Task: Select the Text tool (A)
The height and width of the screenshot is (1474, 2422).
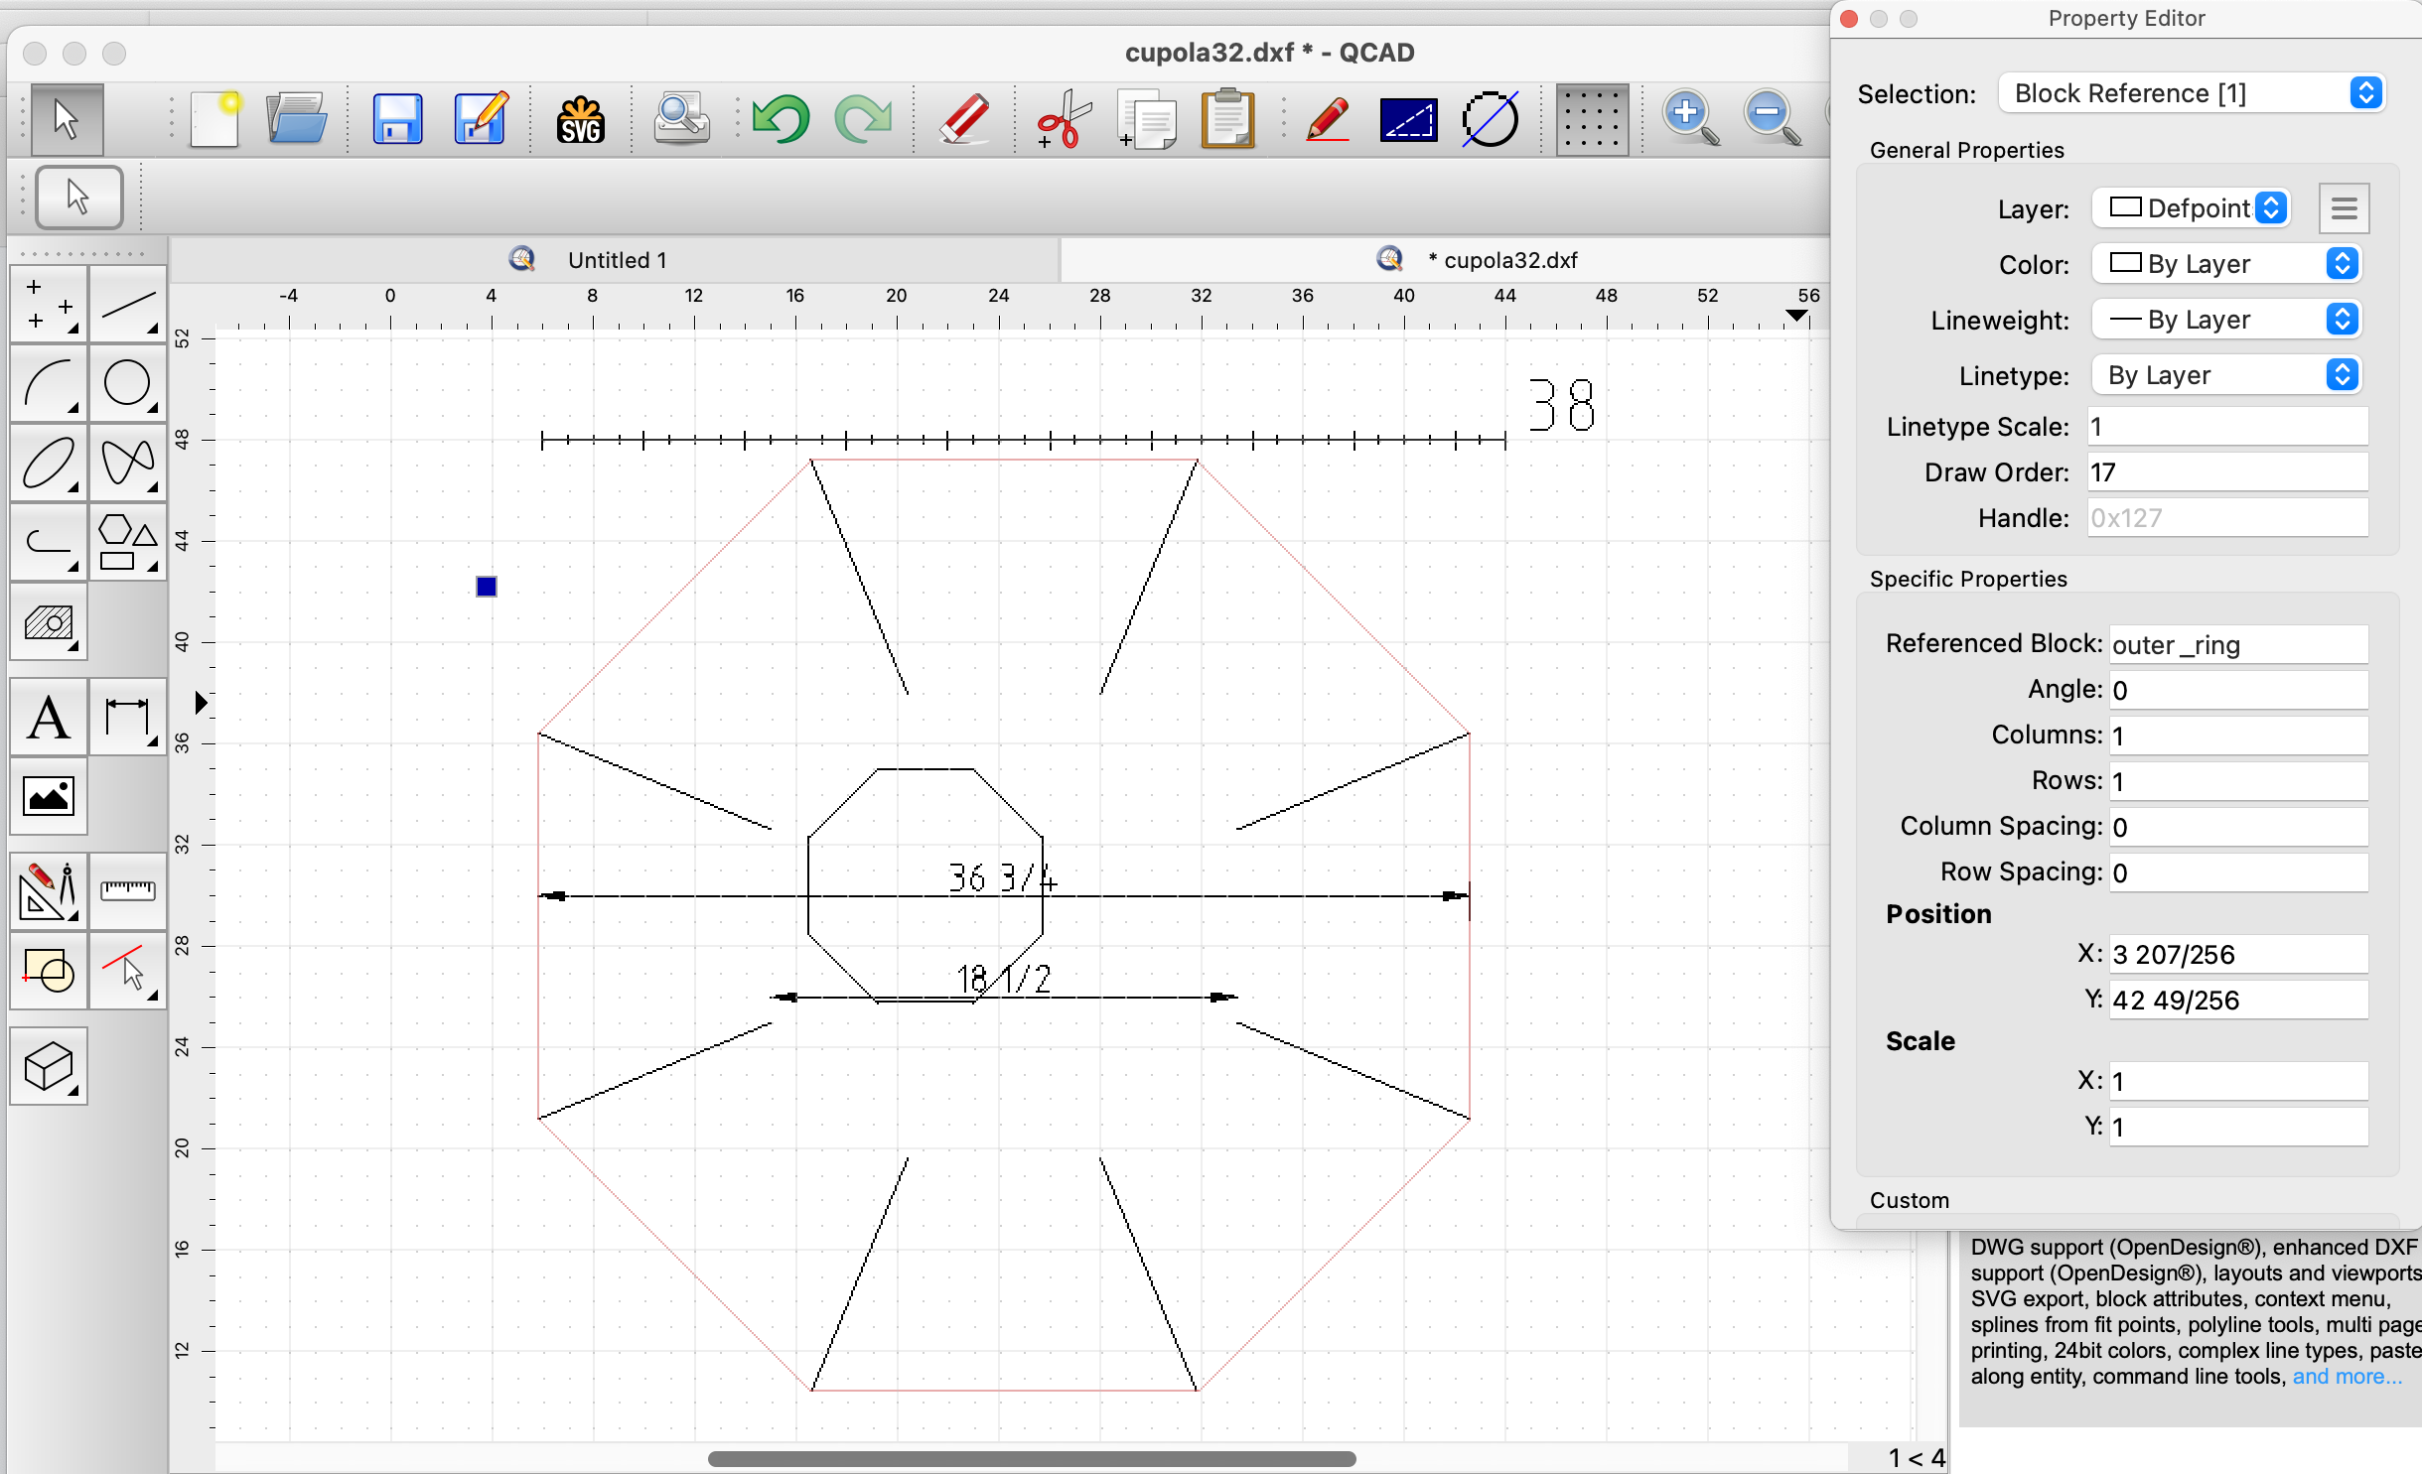Action: (x=49, y=718)
